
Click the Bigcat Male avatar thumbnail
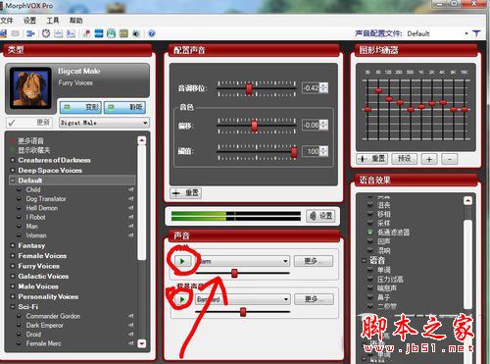point(30,87)
